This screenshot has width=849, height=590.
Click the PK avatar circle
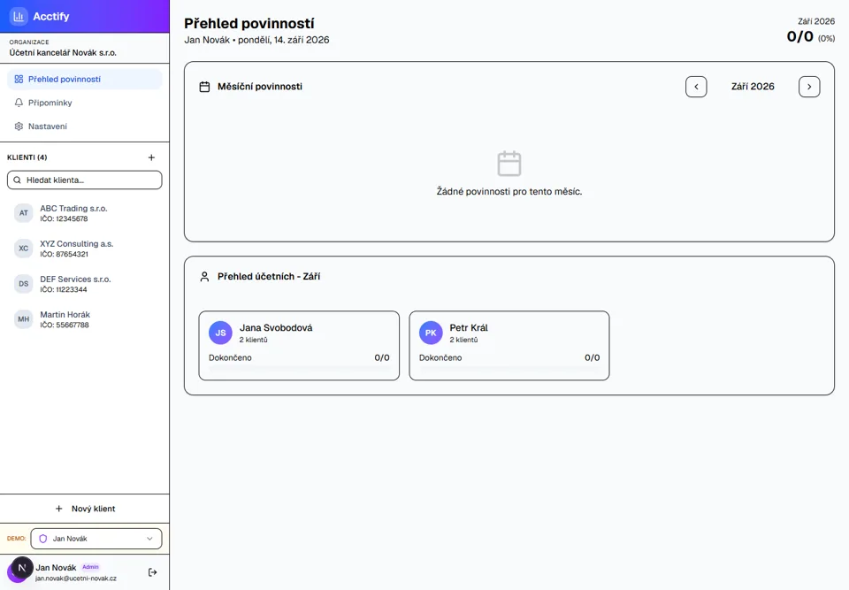point(431,333)
